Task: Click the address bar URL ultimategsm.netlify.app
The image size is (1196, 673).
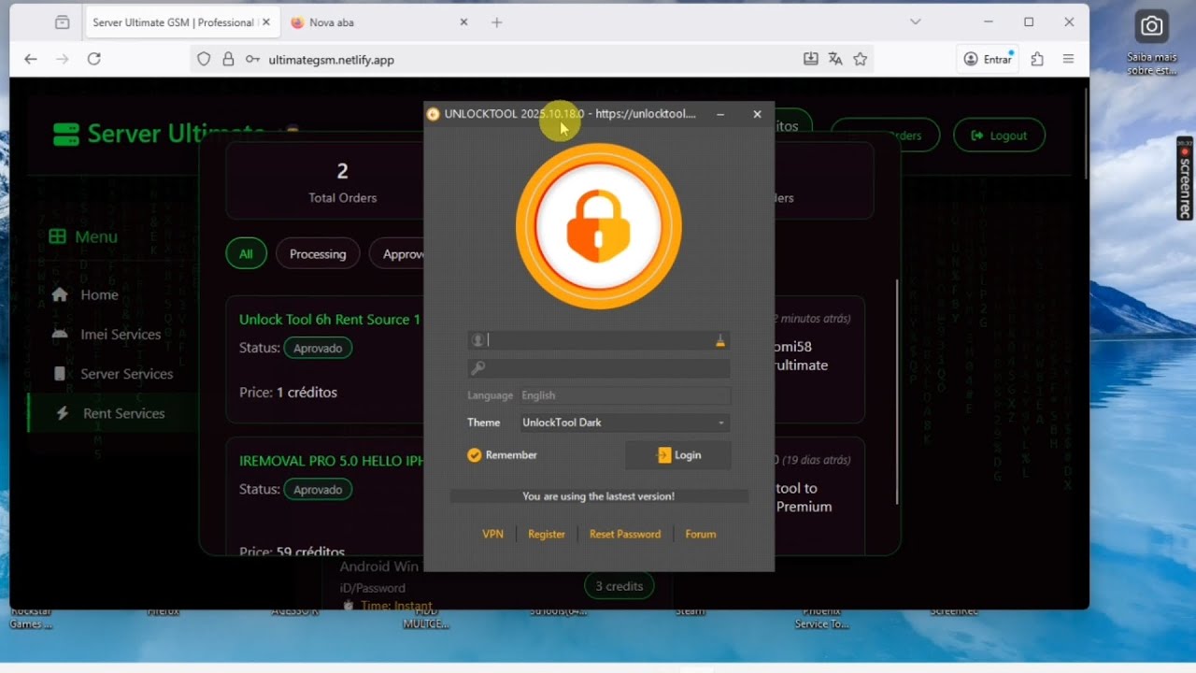Action: [331, 60]
